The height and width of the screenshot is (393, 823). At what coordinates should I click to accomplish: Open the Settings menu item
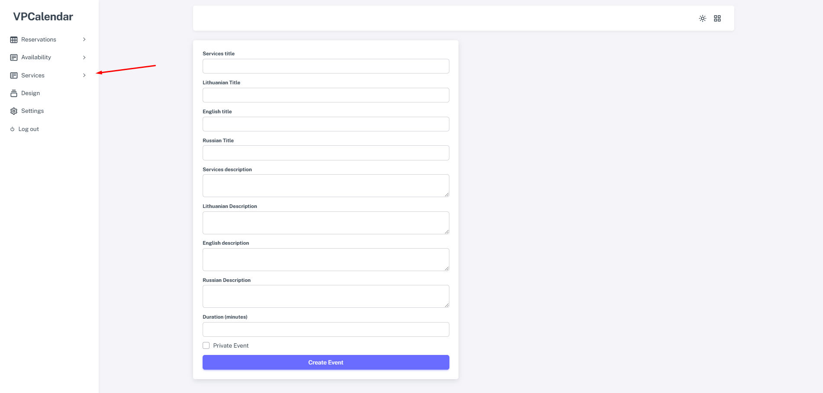32,111
